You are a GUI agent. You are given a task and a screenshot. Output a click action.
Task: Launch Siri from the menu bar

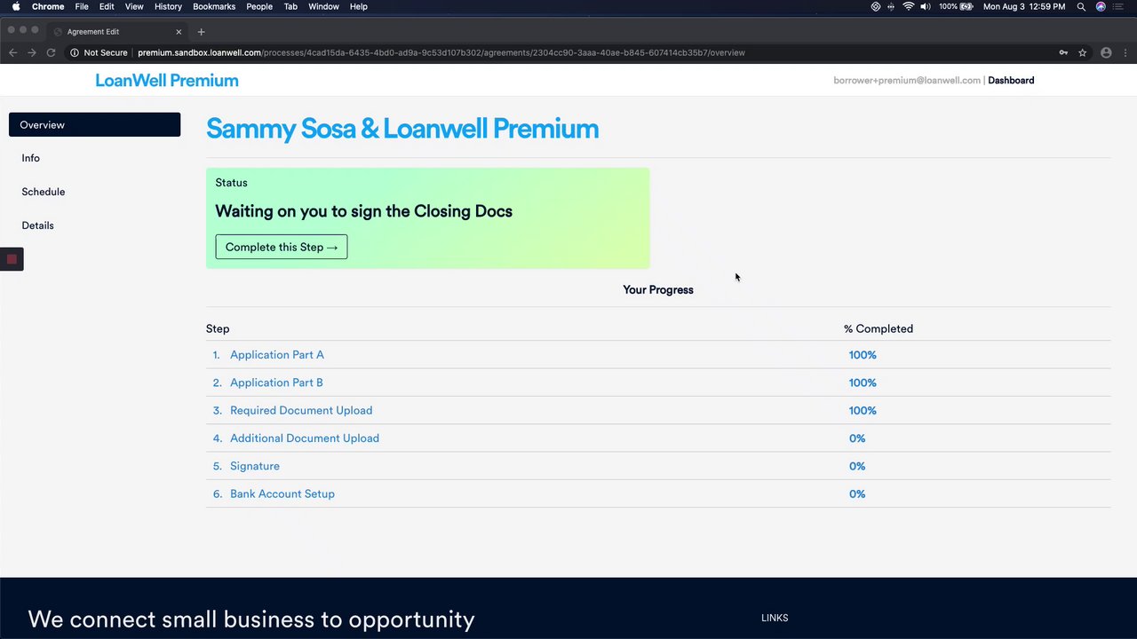1101,6
